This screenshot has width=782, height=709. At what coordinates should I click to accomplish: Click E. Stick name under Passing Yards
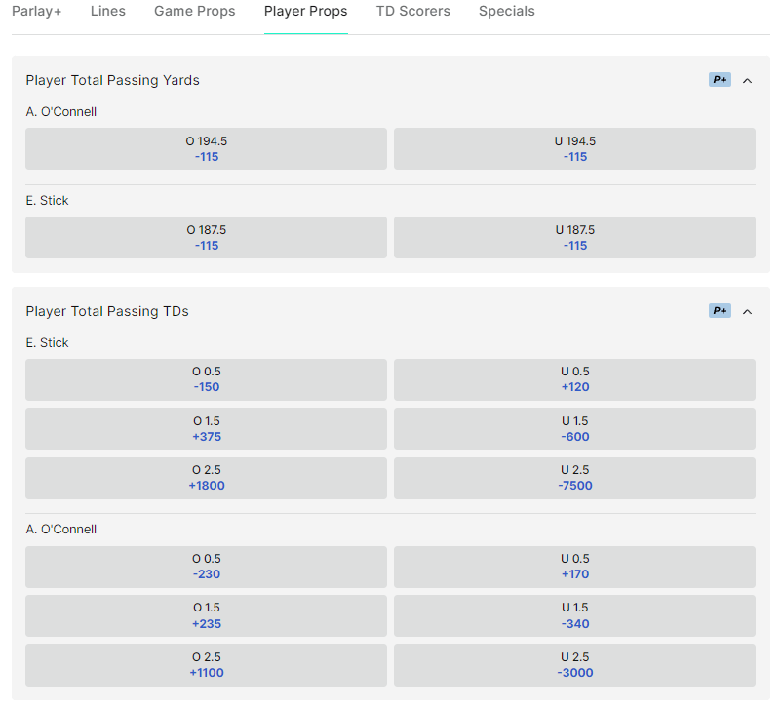point(48,201)
